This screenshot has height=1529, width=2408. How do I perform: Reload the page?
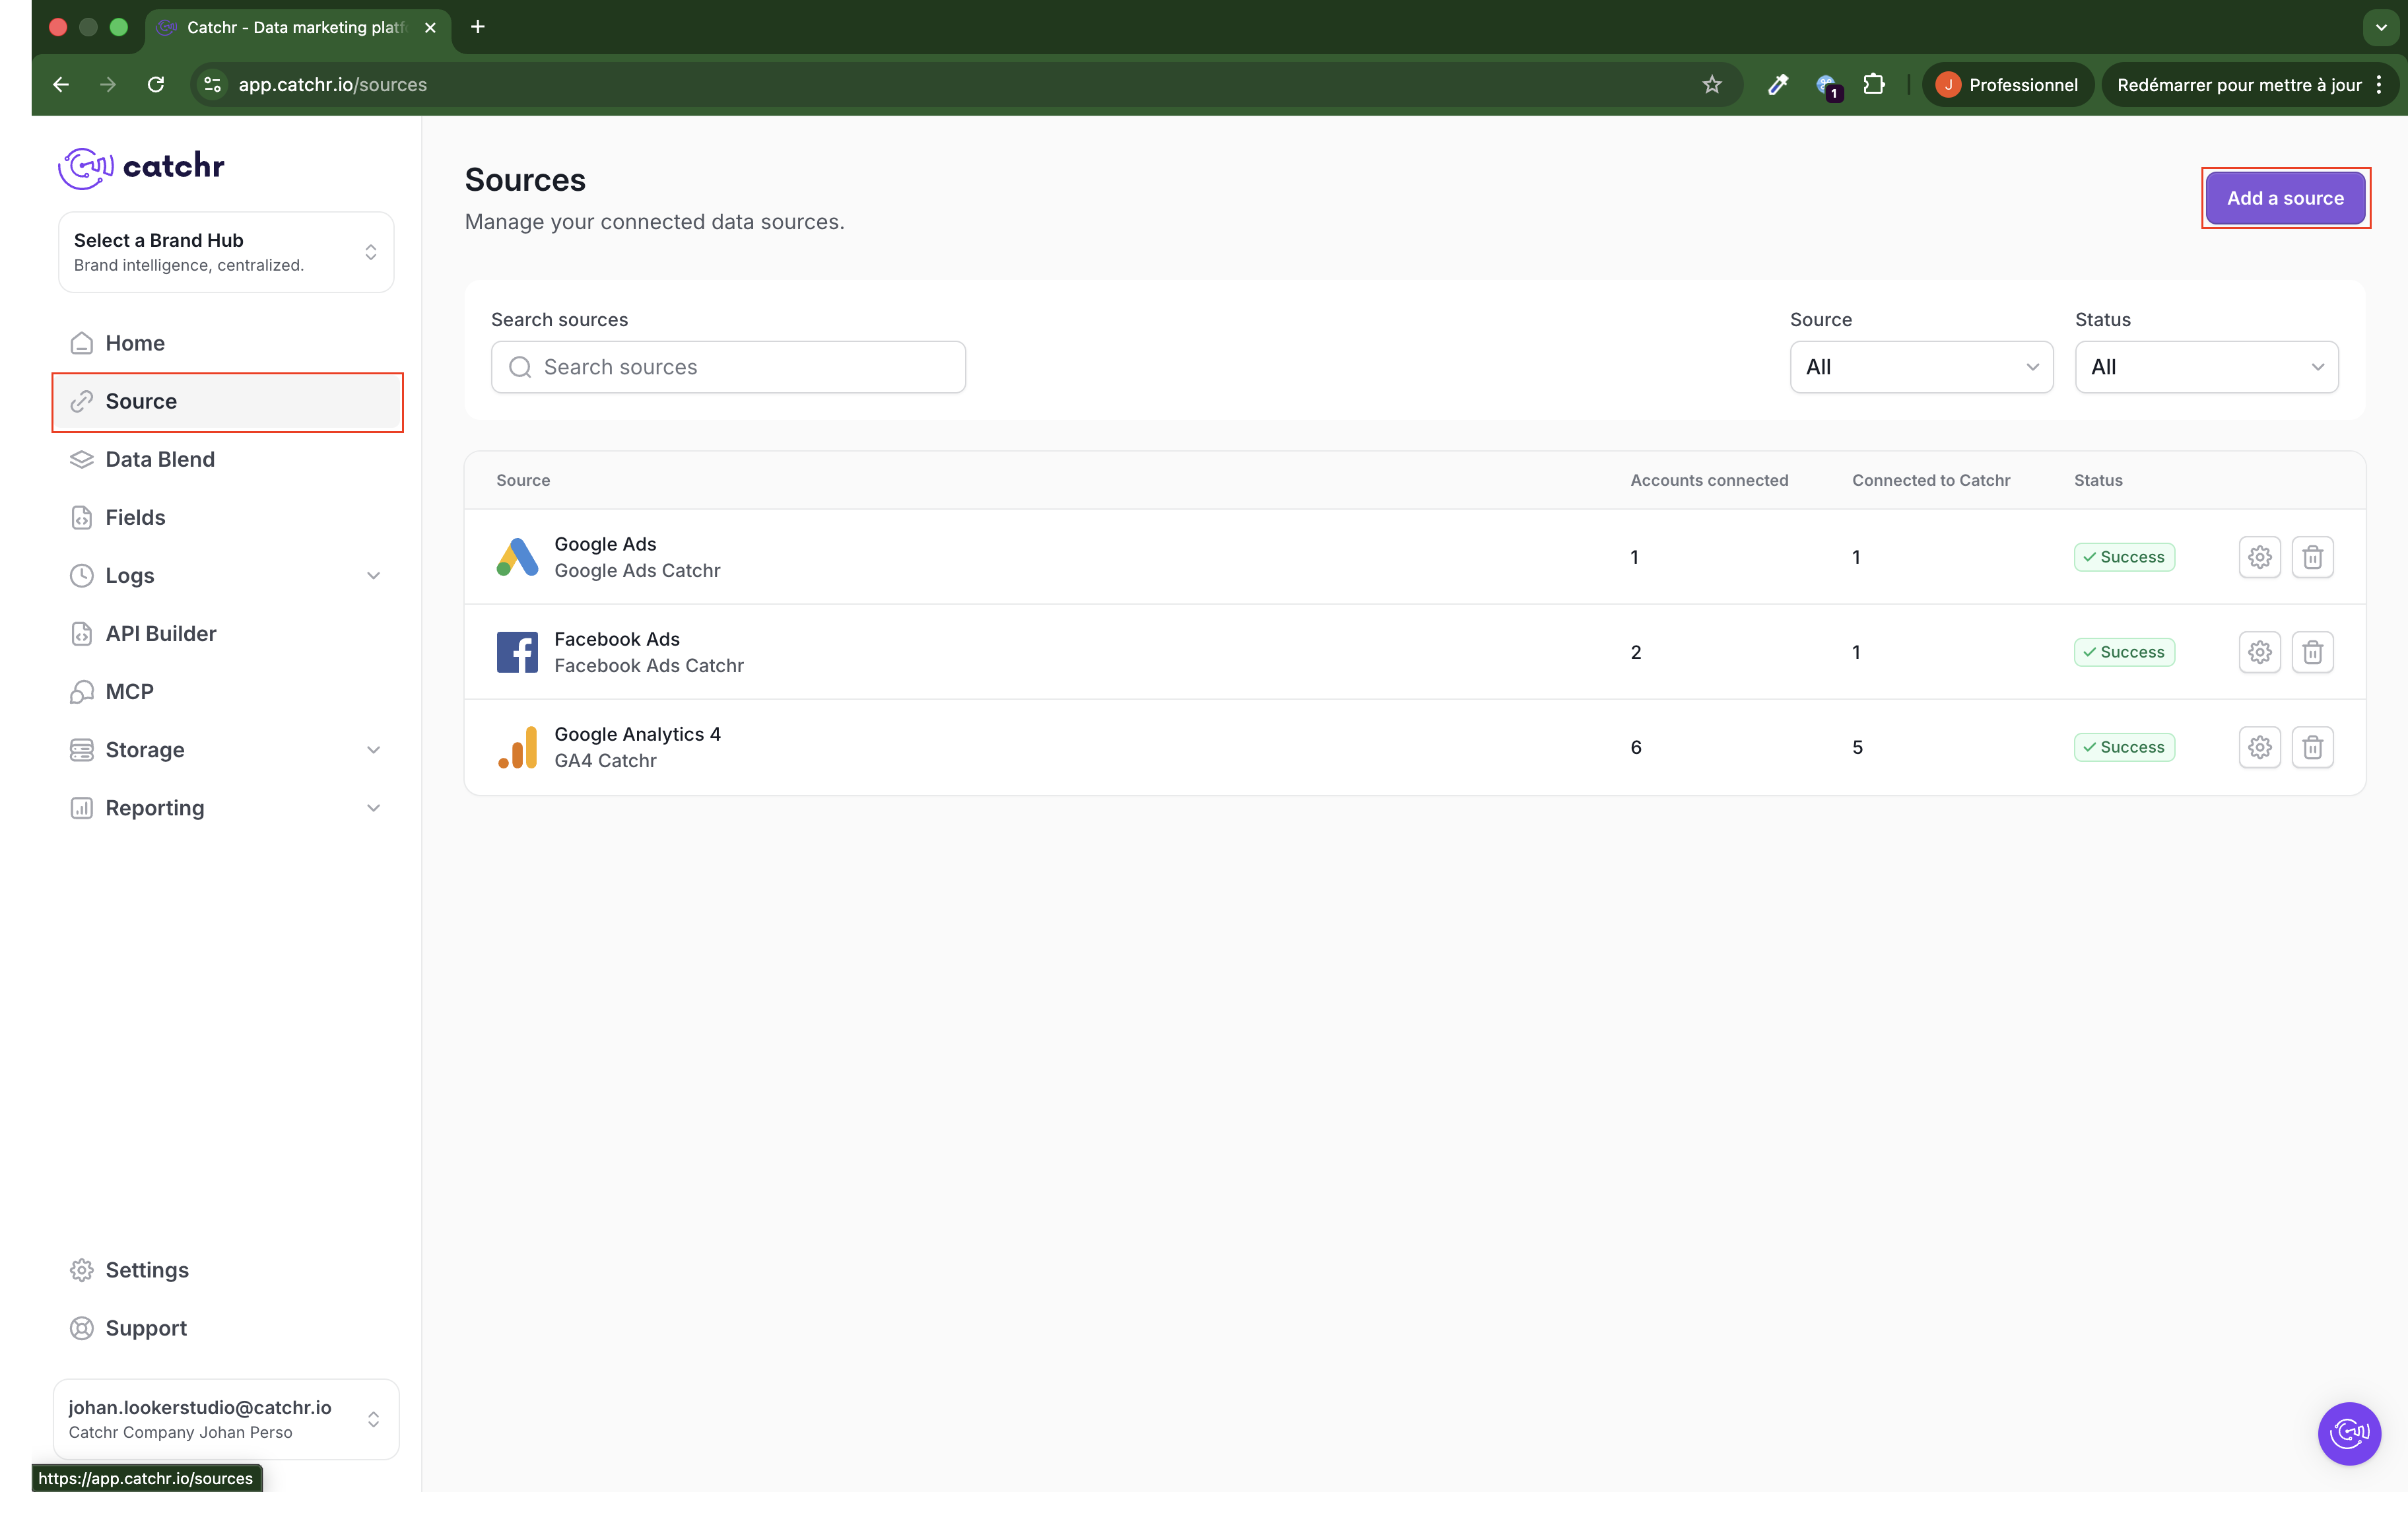click(156, 85)
